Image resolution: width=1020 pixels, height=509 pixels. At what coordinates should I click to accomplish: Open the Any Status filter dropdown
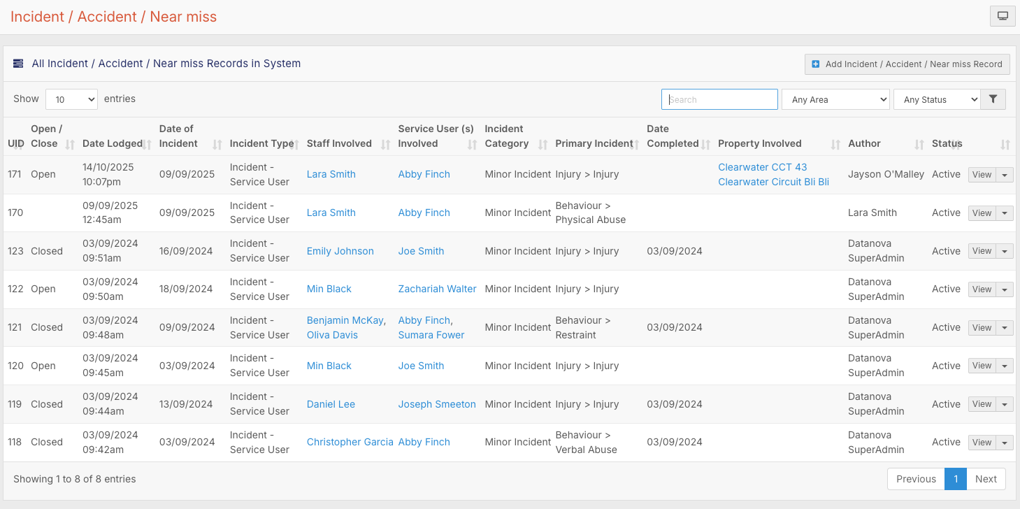pyautogui.click(x=937, y=99)
